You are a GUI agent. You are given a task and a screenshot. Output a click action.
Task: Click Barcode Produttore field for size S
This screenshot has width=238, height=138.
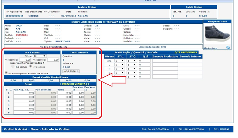tap(165, 73)
